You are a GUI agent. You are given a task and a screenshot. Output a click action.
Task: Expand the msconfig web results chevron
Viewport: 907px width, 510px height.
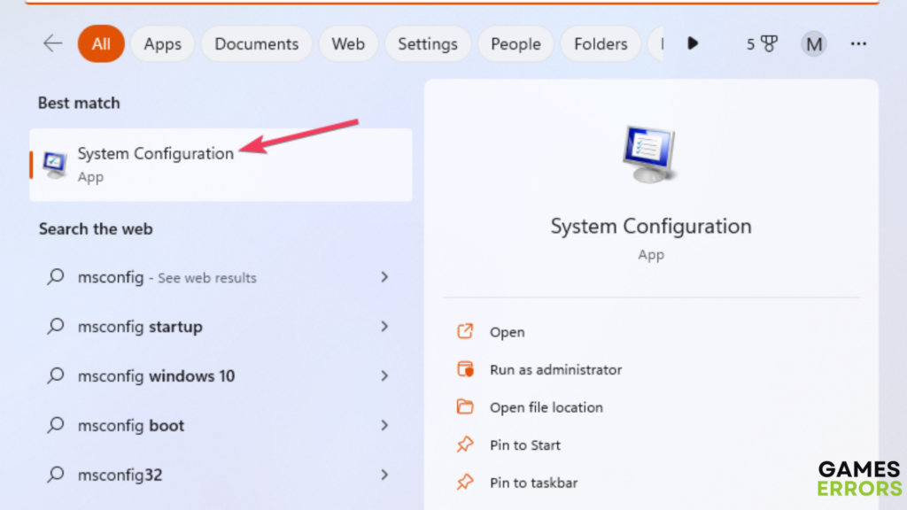pyautogui.click(x=384, y=277)
